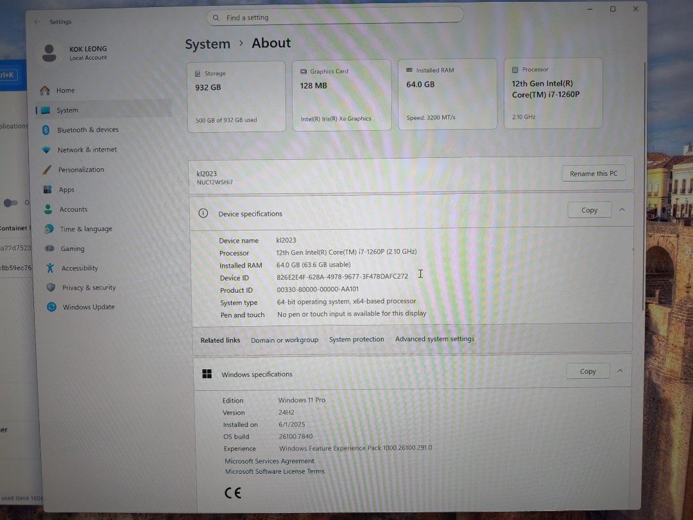Click the Time & language globe icon

(49, 229)
